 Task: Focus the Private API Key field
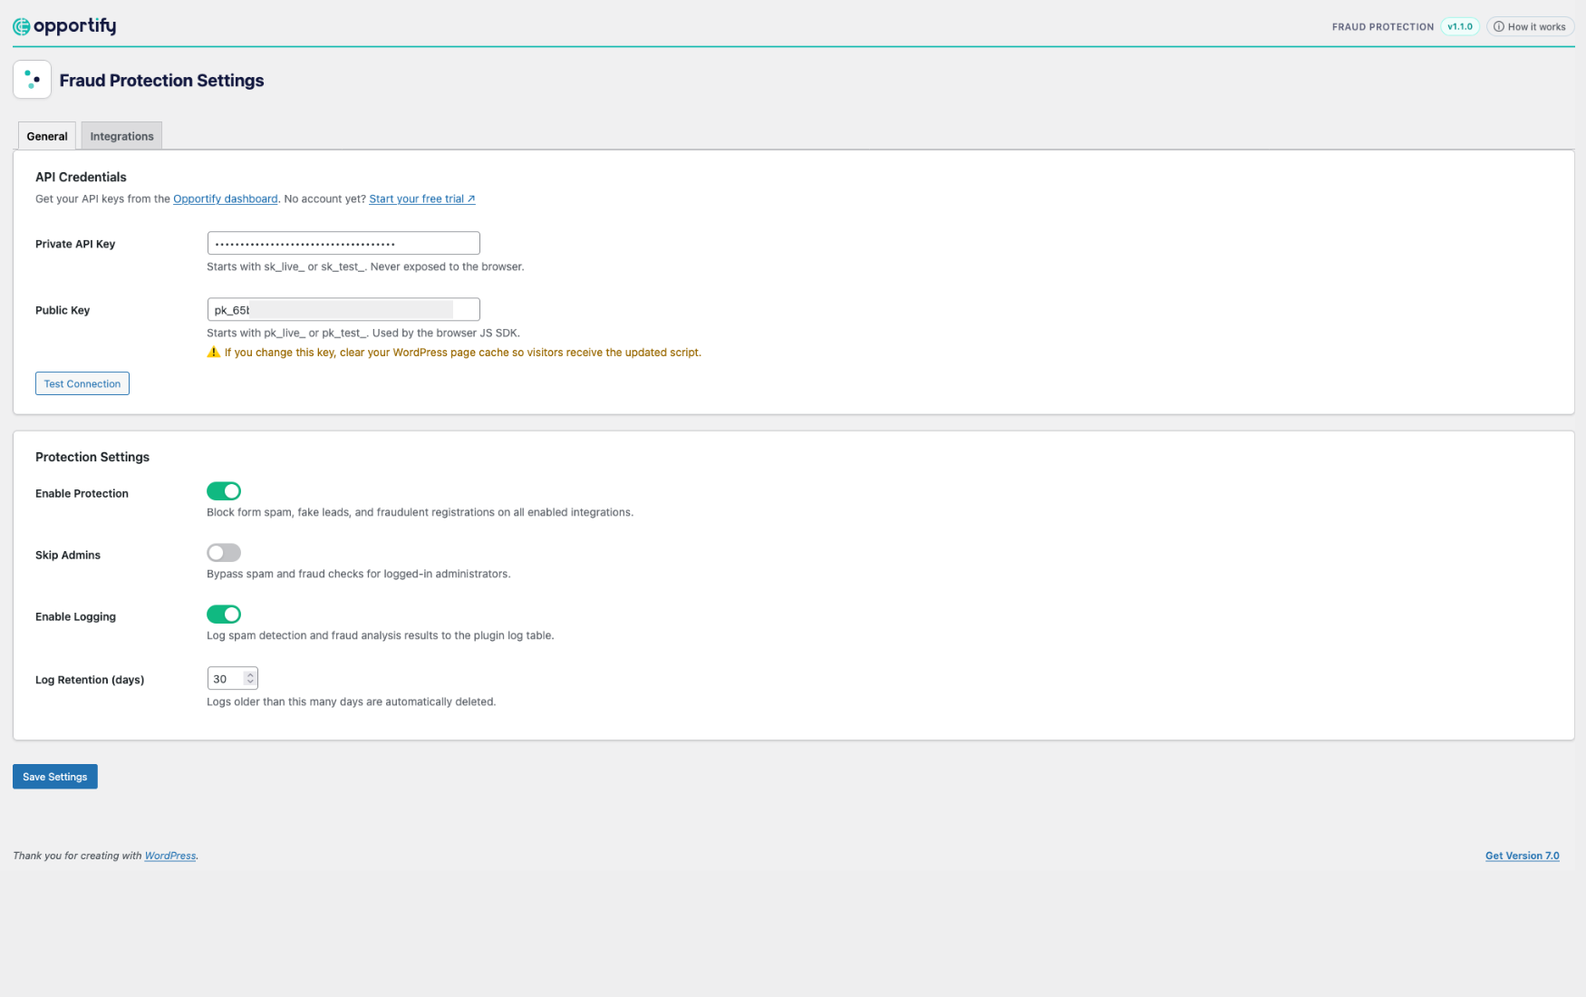(x=343, y=243)
